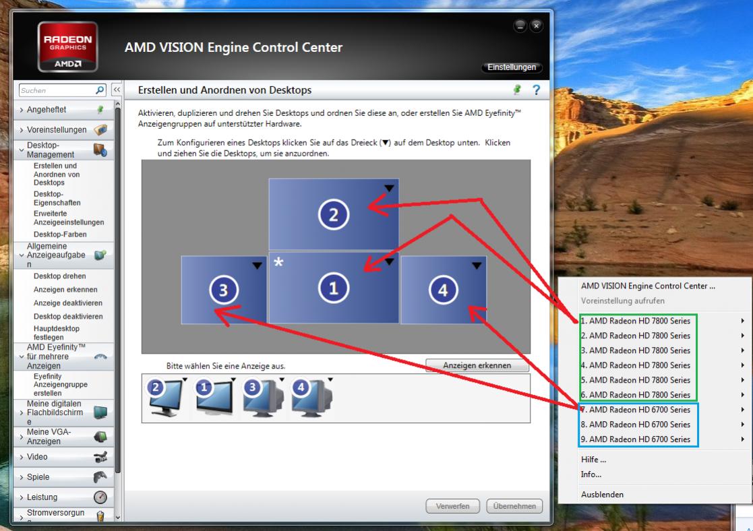This screenshot has height=531, width=753.
Task: Select desktop 3 tile in the arrangement area
Action: point(223,290)
